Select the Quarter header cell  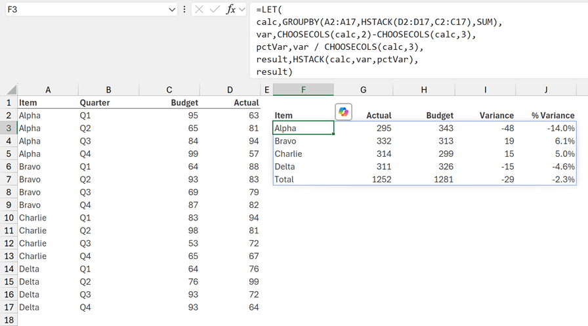coord(108,102)
